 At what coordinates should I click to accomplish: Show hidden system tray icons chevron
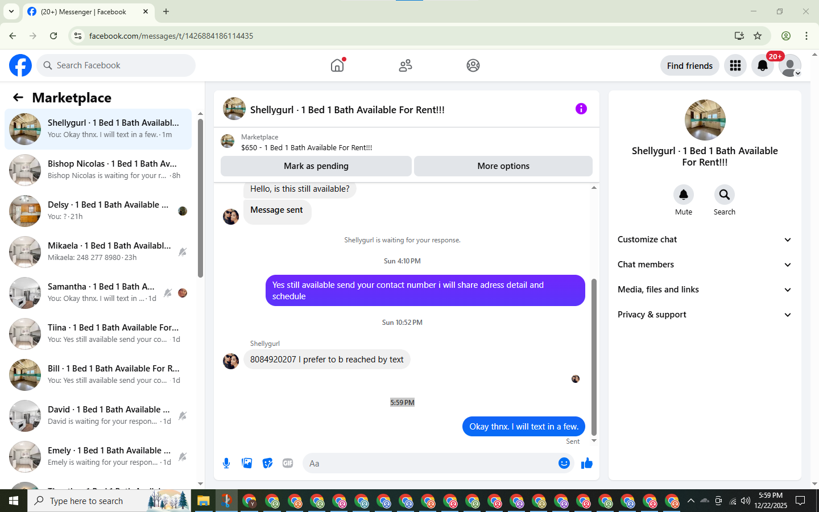coord(690,501)
